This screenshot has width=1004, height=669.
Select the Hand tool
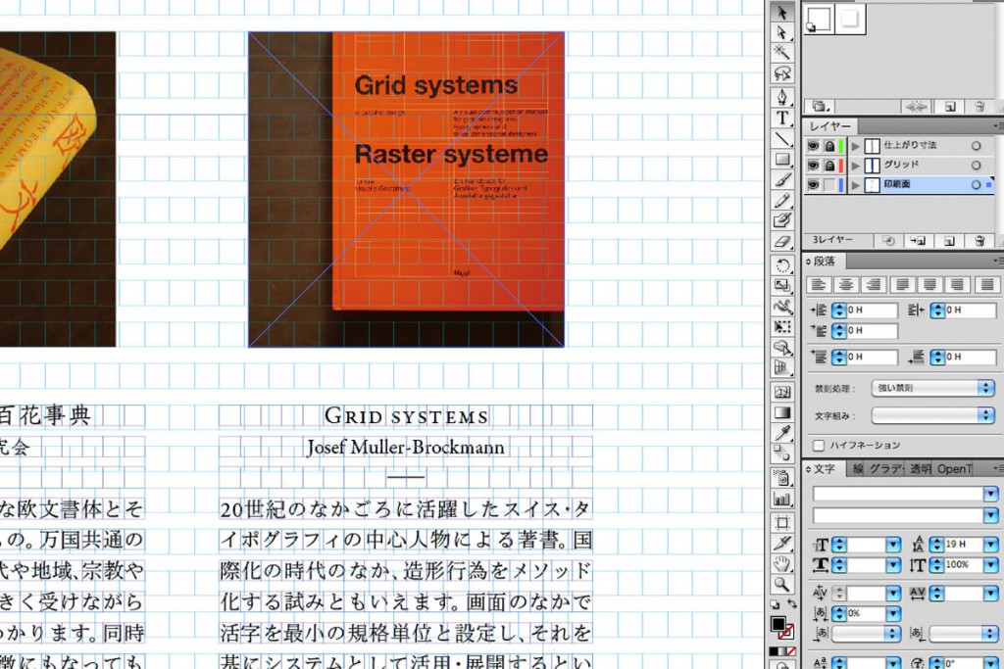coord(781,563)
